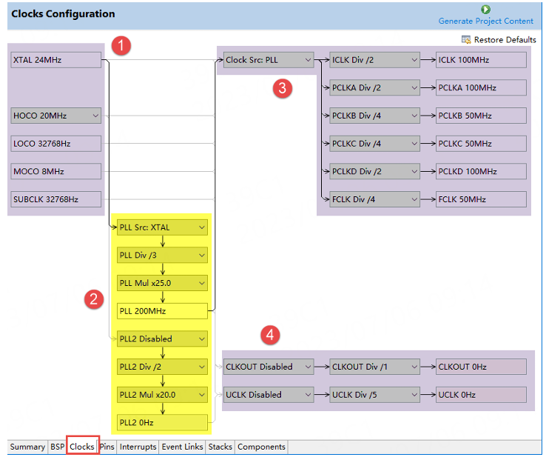Screen dimensions: 546x460
Task: Click the XTAL 24MHz field
Action: click(56, 60)
